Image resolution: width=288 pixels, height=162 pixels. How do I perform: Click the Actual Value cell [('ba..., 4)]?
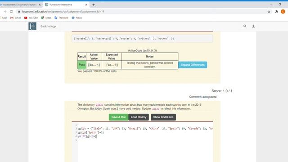point(94,65)
